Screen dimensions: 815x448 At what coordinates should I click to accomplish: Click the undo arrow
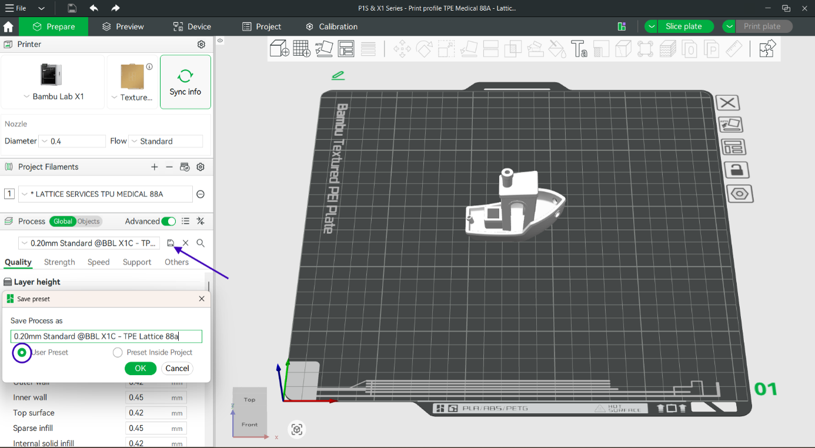[94, 8]
